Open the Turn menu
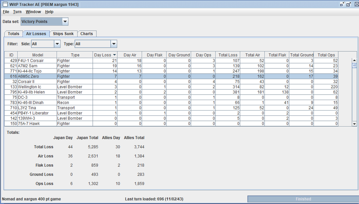This screenshot has height=204, width=359. (17, 12)
